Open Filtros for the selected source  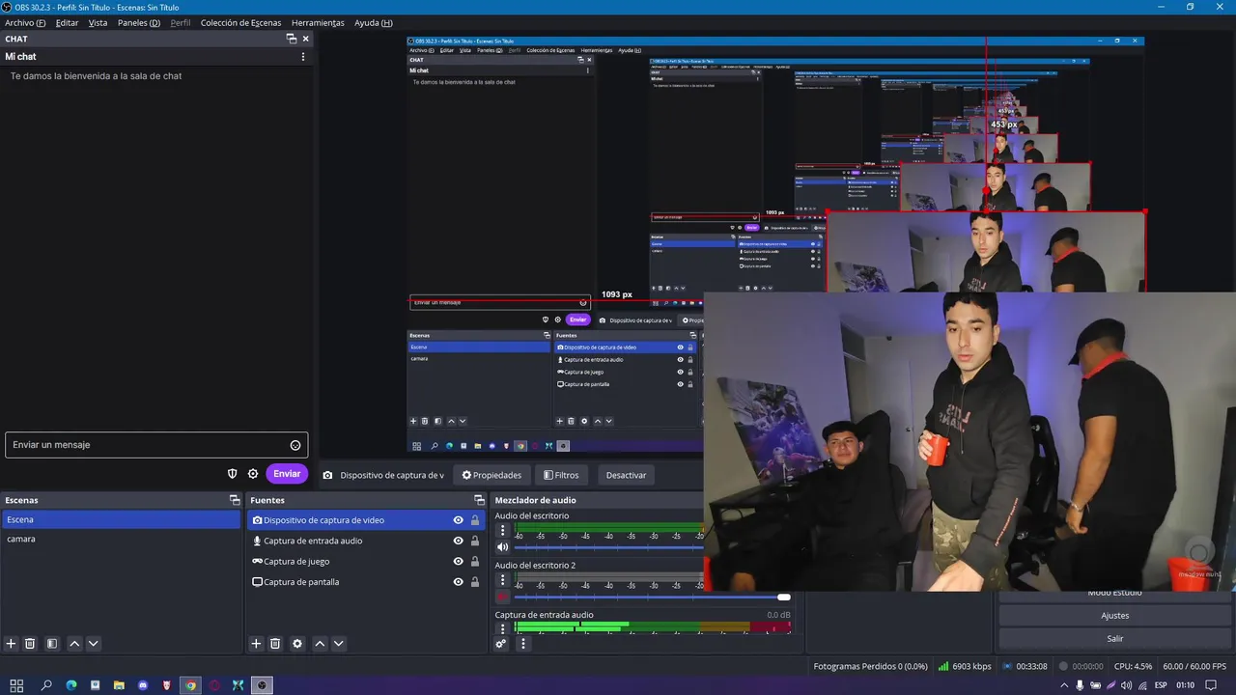point(561,475)
